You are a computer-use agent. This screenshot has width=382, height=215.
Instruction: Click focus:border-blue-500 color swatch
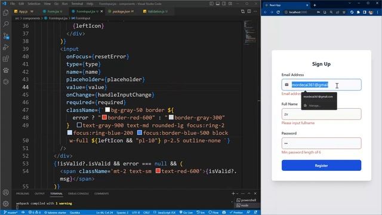coord(139,133)
